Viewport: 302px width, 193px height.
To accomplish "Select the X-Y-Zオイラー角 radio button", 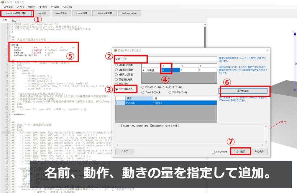I will [170, 92].
